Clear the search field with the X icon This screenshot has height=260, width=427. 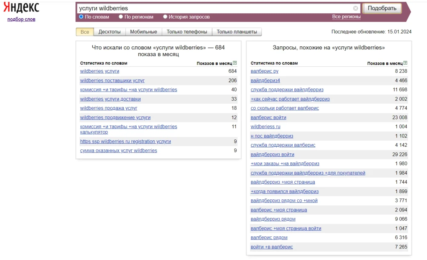356,8
